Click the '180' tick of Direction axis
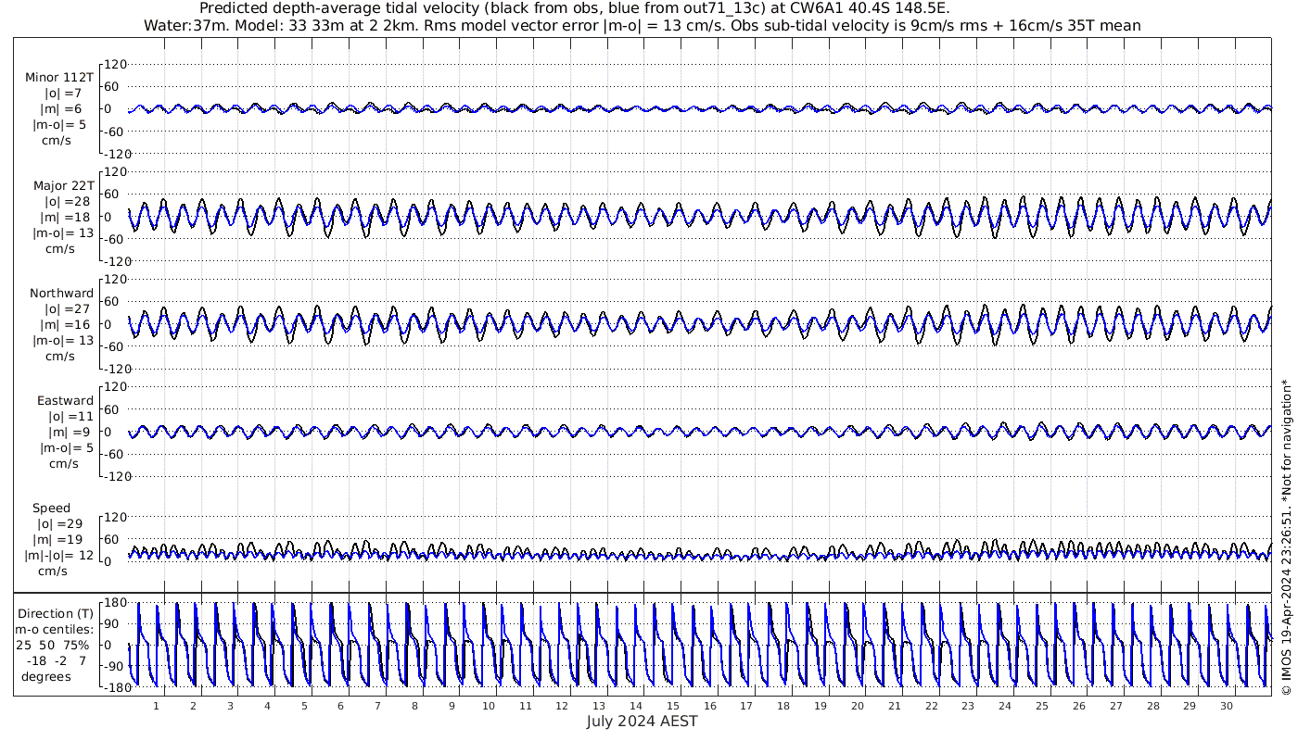Screen dimensions: 1298x741 point(114,603)
